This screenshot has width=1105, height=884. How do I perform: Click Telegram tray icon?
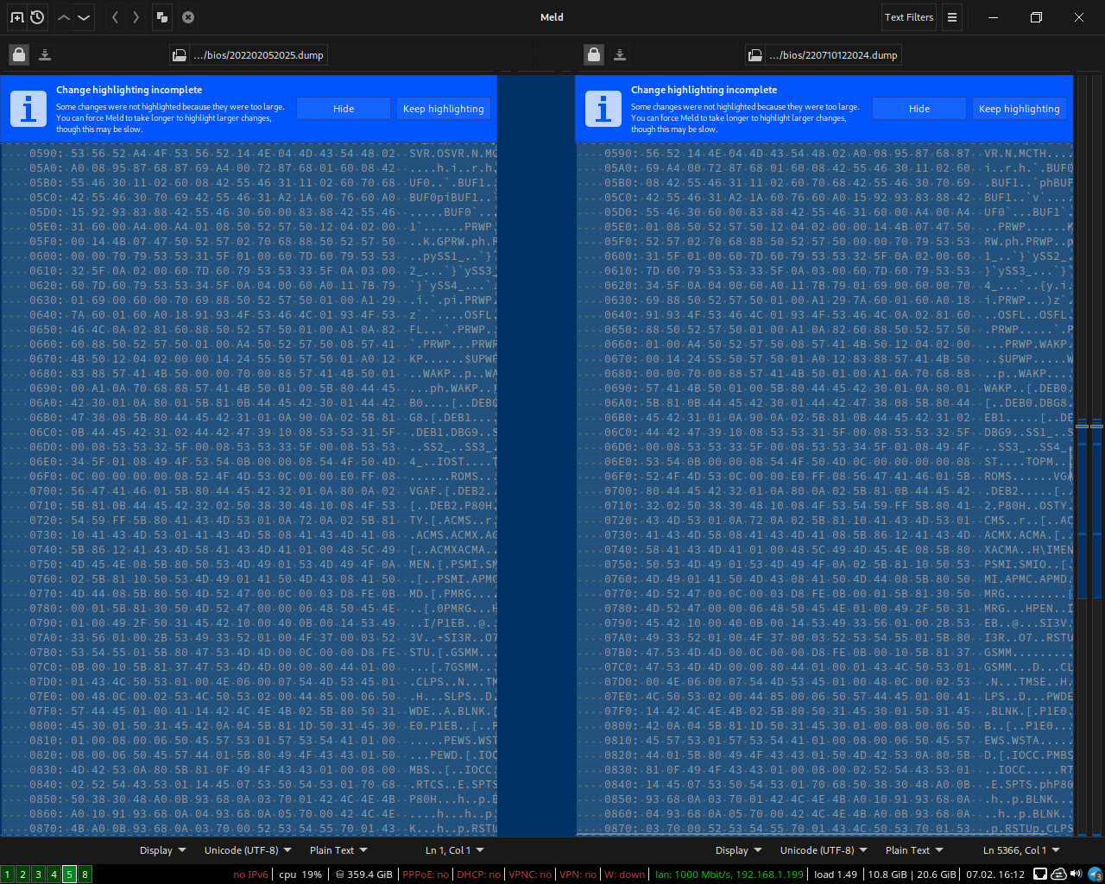coord(1095,874)
